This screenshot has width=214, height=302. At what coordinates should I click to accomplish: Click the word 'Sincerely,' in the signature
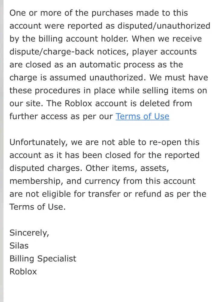(29, 233)
